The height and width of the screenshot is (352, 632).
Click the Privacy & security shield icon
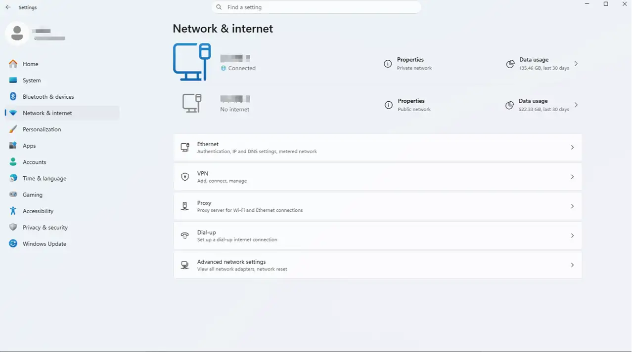pos(13,228)
